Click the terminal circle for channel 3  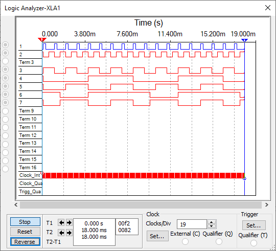(x=6, y=70)
